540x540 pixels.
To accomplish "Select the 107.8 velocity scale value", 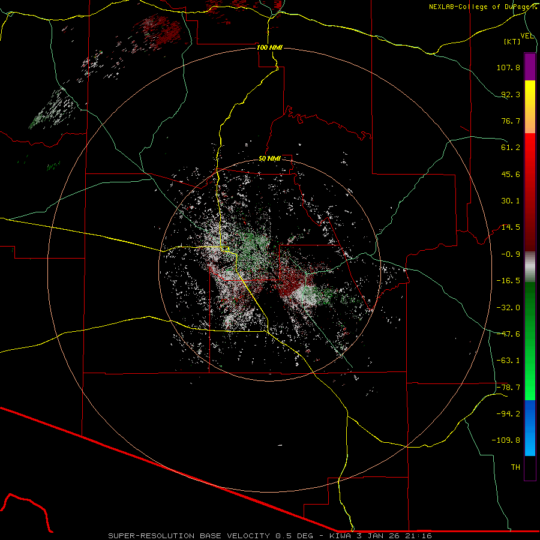I will (x=508, y=67).
